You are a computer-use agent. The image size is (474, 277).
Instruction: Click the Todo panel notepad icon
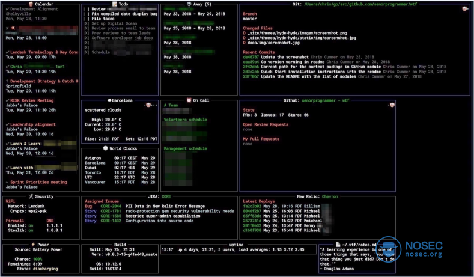(x=115, y=4)
